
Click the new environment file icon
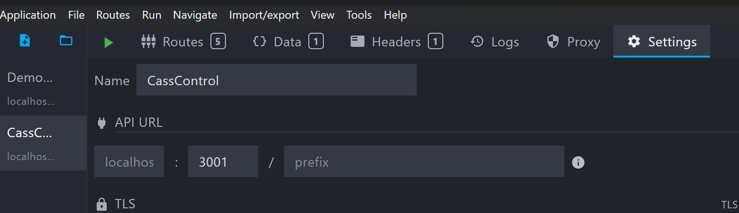coord(25,41)
